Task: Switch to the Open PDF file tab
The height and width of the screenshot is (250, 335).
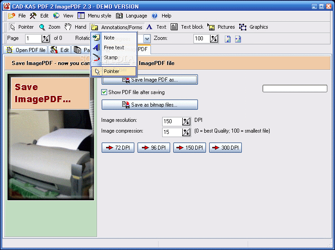Action: (26, 50)
